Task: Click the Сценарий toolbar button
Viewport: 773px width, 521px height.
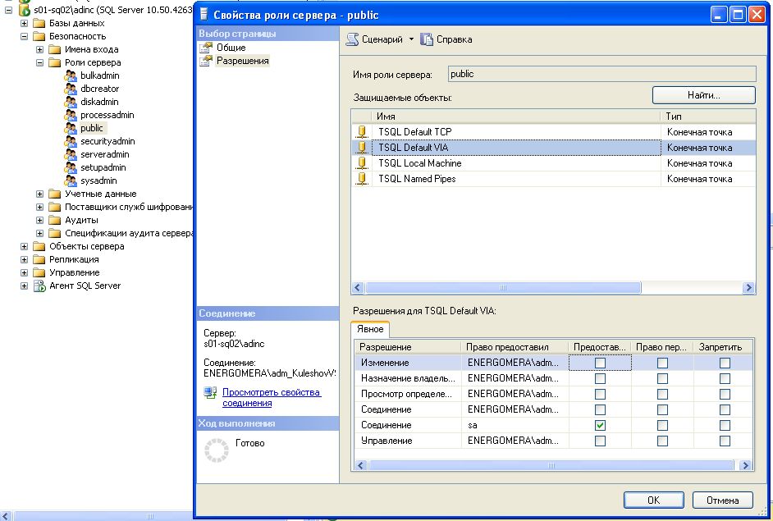Action: click(x=375, y=39)
